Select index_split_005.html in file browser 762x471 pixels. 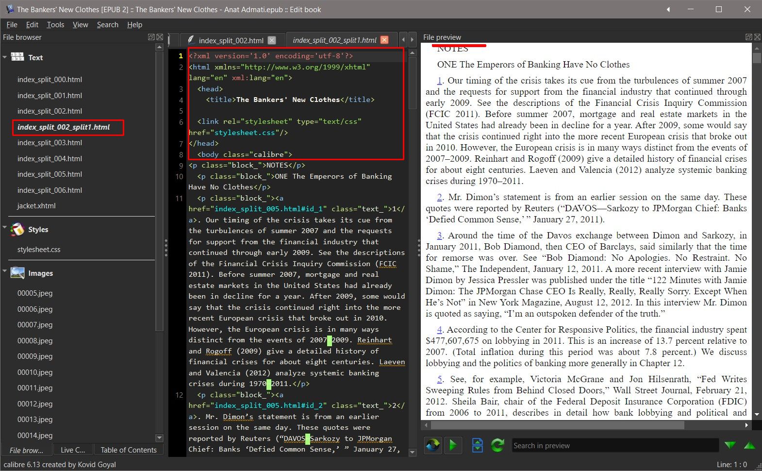click(50, 174)
